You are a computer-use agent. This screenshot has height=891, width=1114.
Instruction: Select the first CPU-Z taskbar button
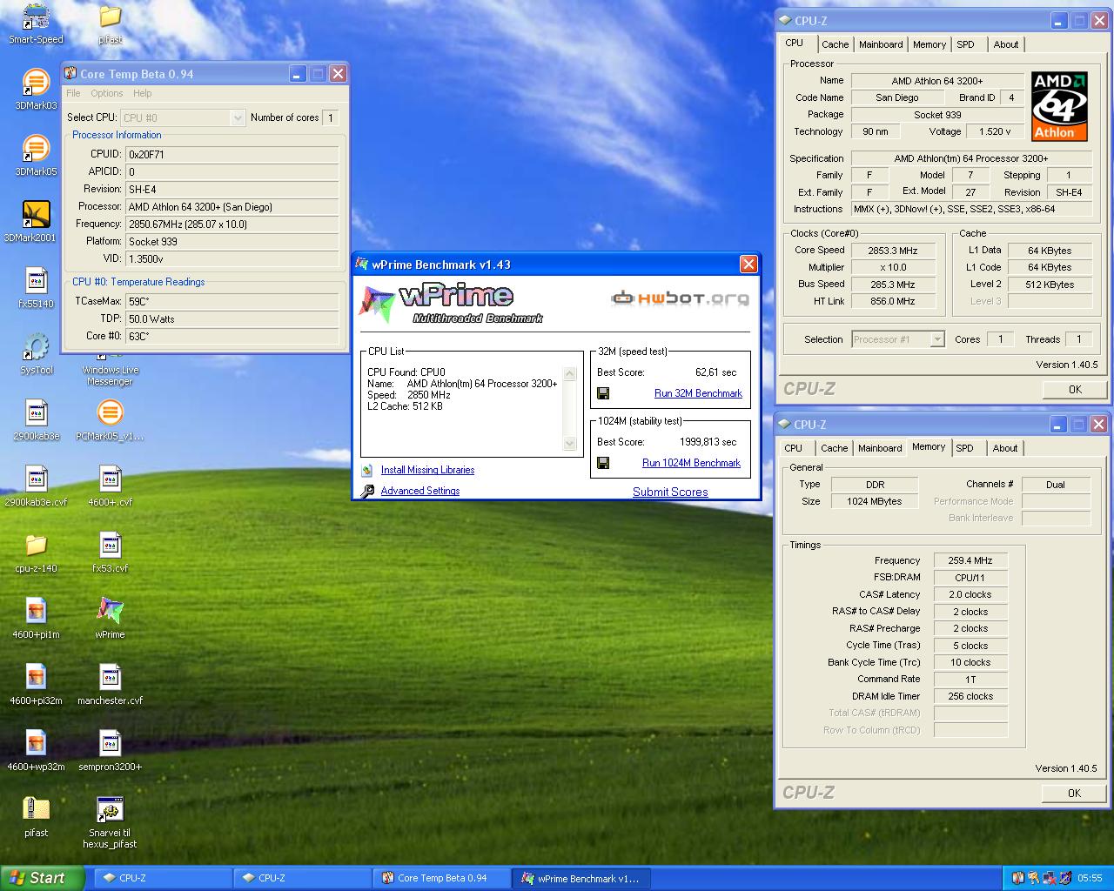click(164, 878)
